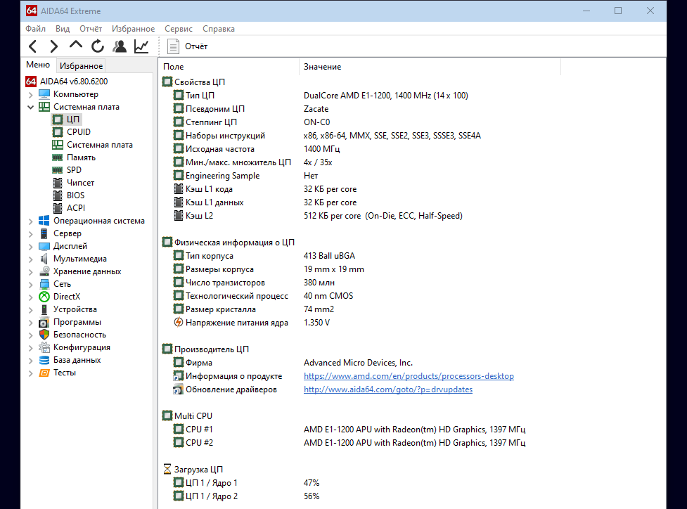Expand the Тесты tree node
This screenshot has height=509, width=687.
coord(31,373)
